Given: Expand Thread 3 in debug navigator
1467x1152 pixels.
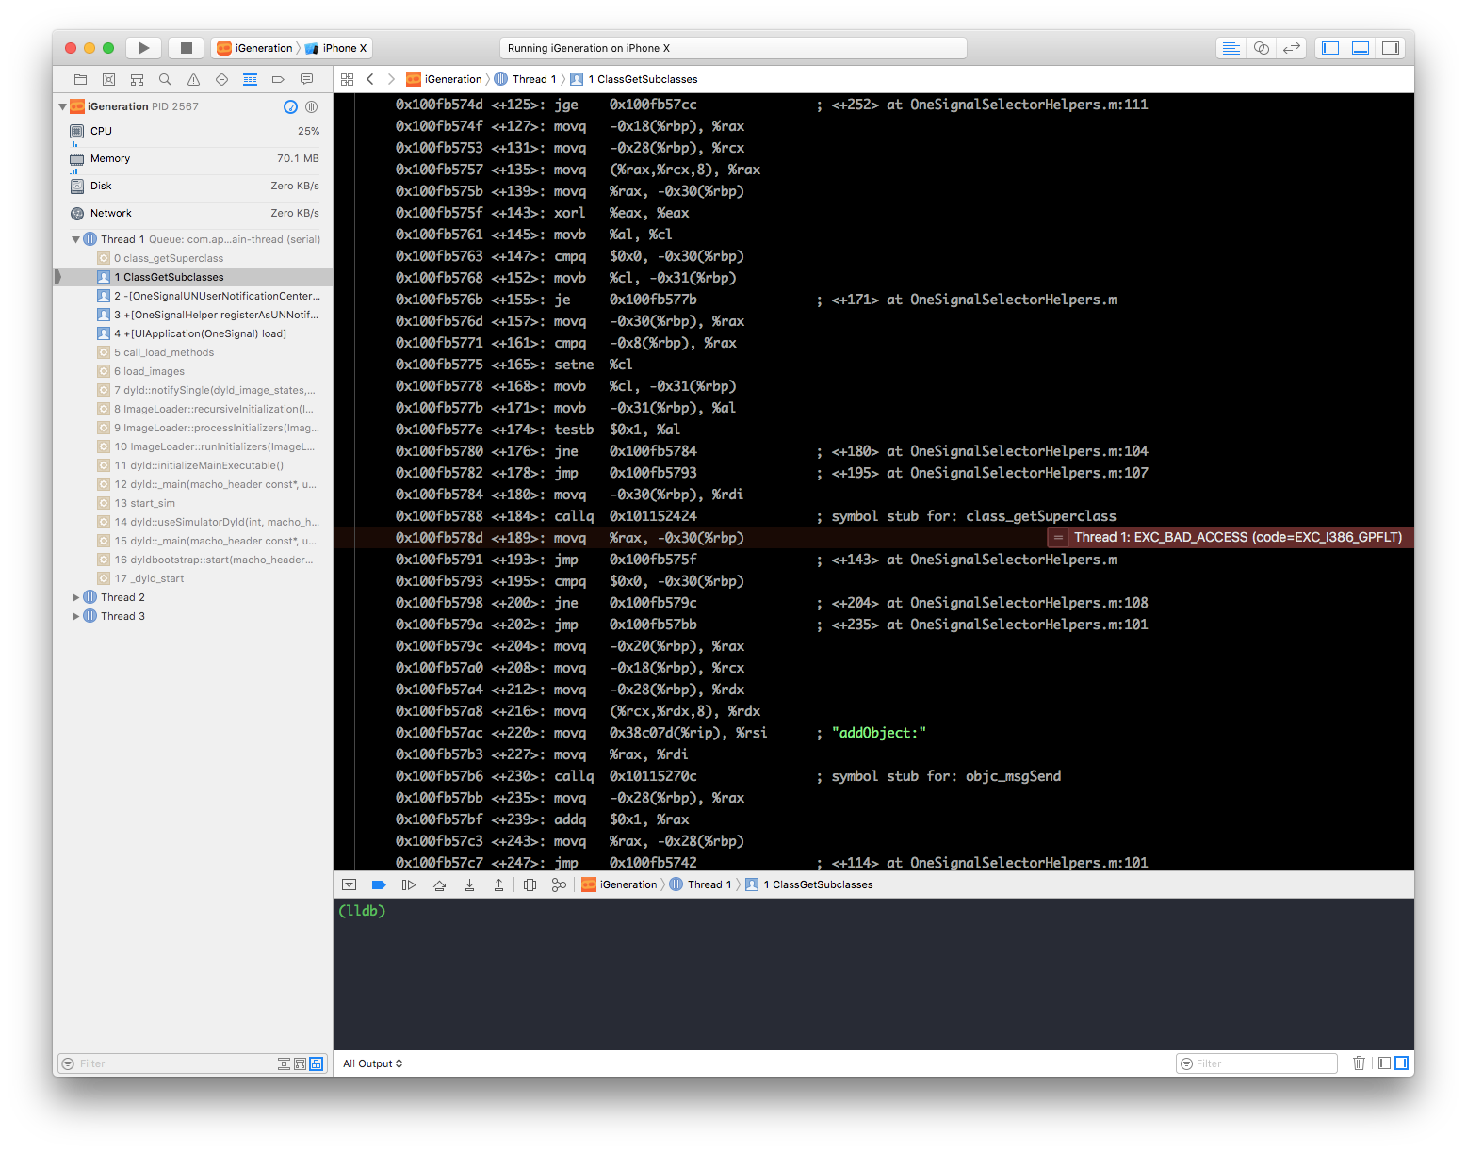Looking at the screenshot, I should (x=76, y=616).
